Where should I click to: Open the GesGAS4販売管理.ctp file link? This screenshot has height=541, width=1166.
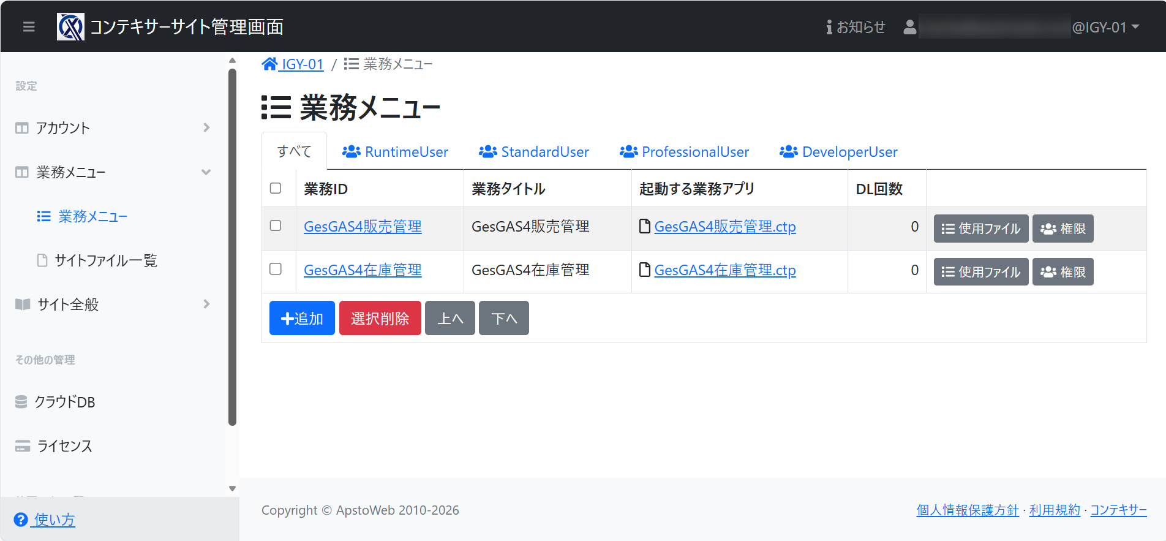(x=724, y=227)
